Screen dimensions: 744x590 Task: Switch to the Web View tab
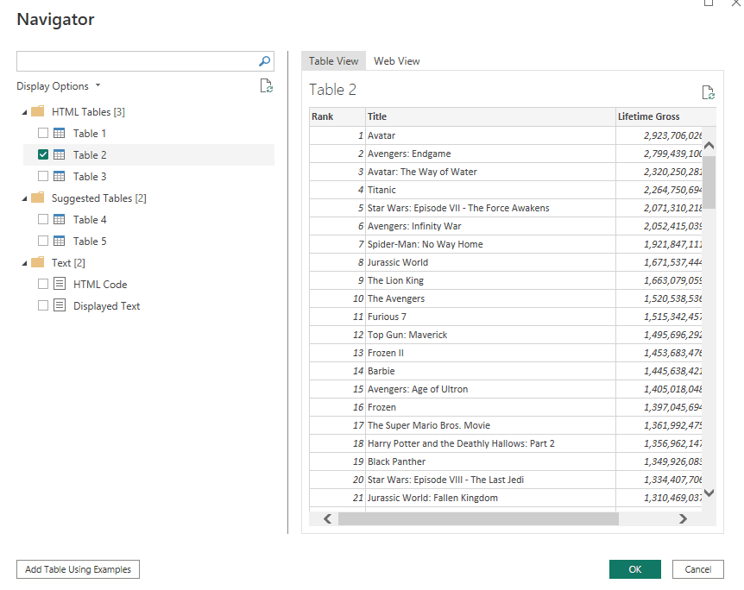coord(397,61)
